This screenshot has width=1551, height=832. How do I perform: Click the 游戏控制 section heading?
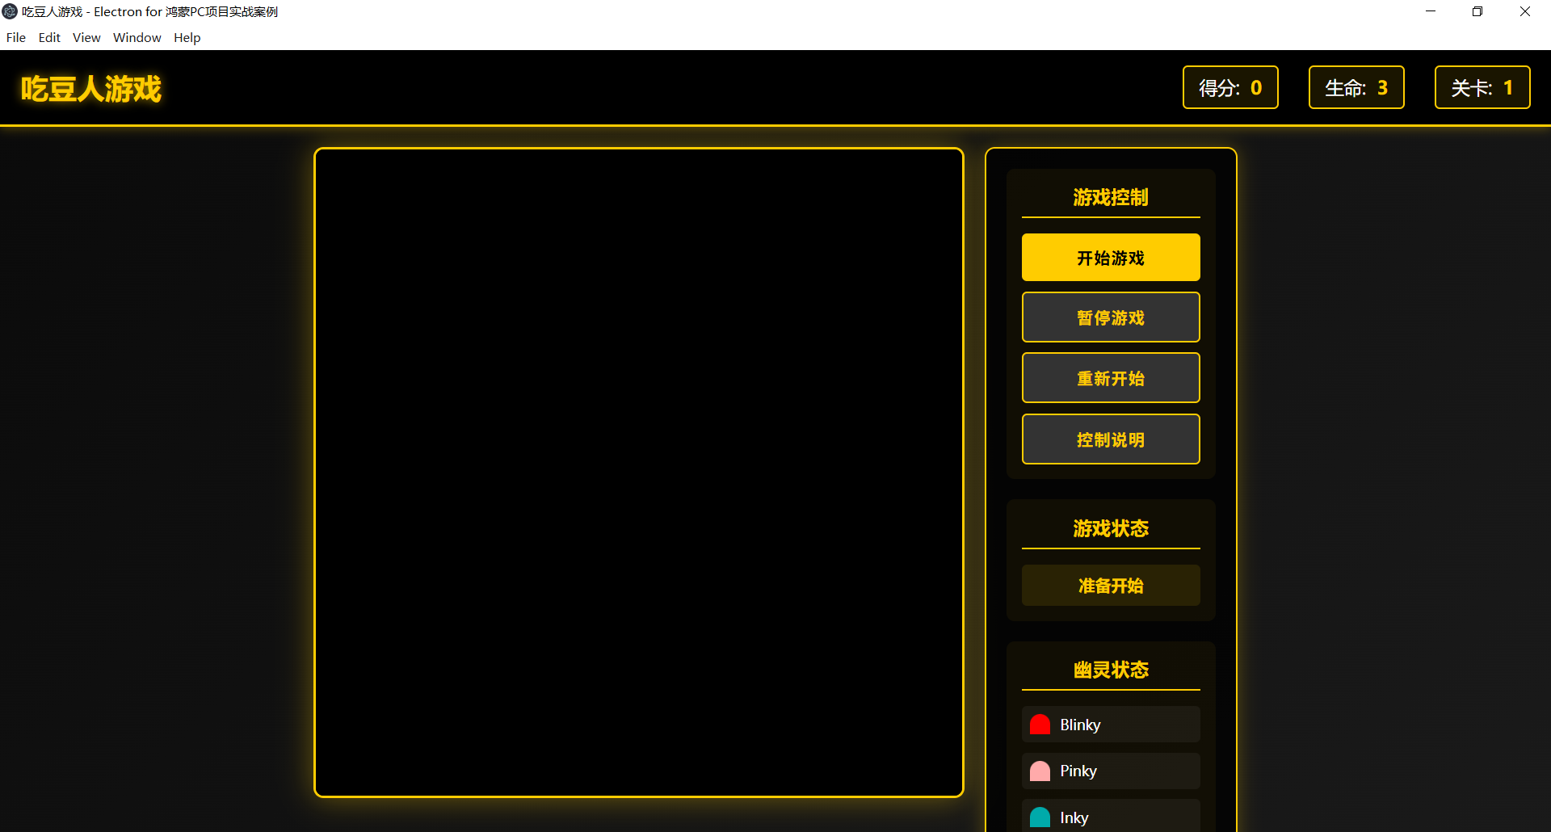[1111, 198]
